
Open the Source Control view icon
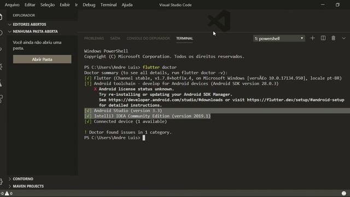click(1, 49)
